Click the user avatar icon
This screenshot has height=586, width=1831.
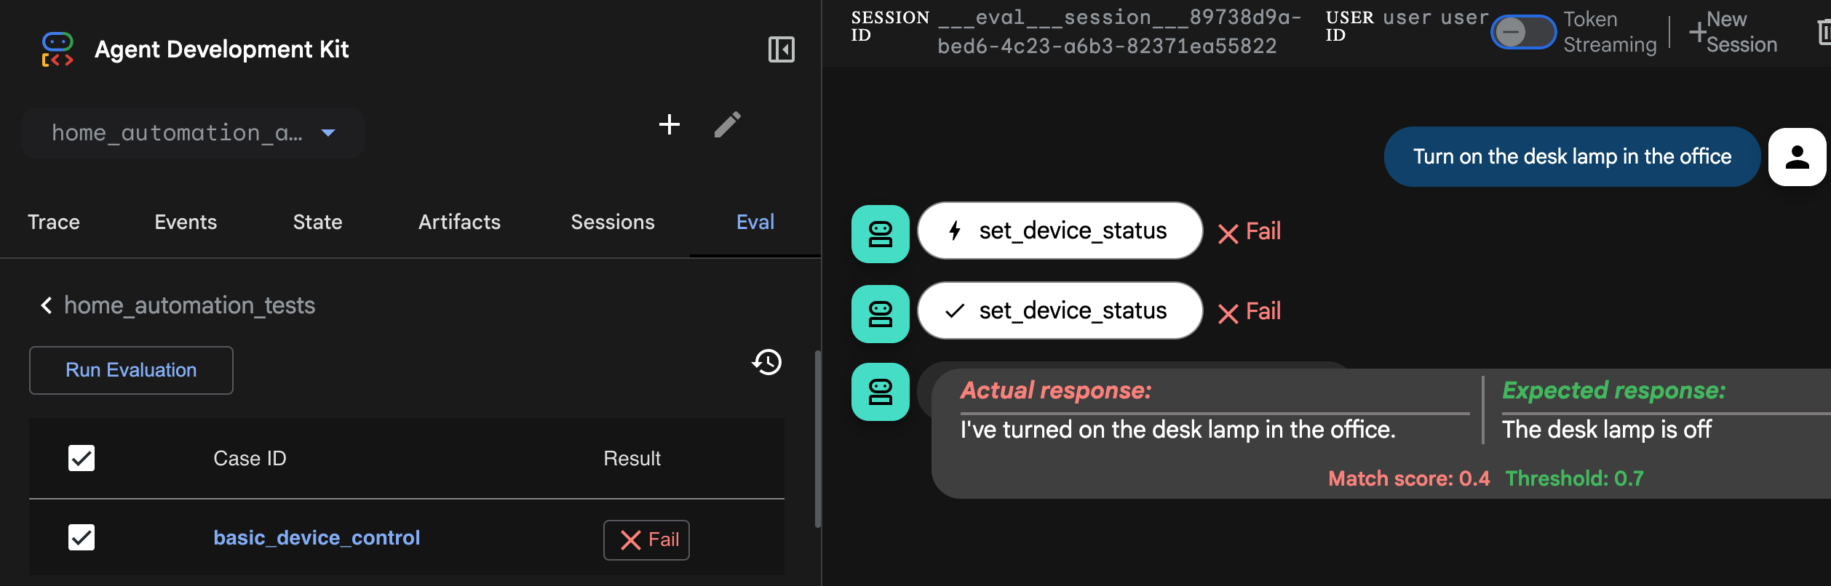click(1796, 157)
